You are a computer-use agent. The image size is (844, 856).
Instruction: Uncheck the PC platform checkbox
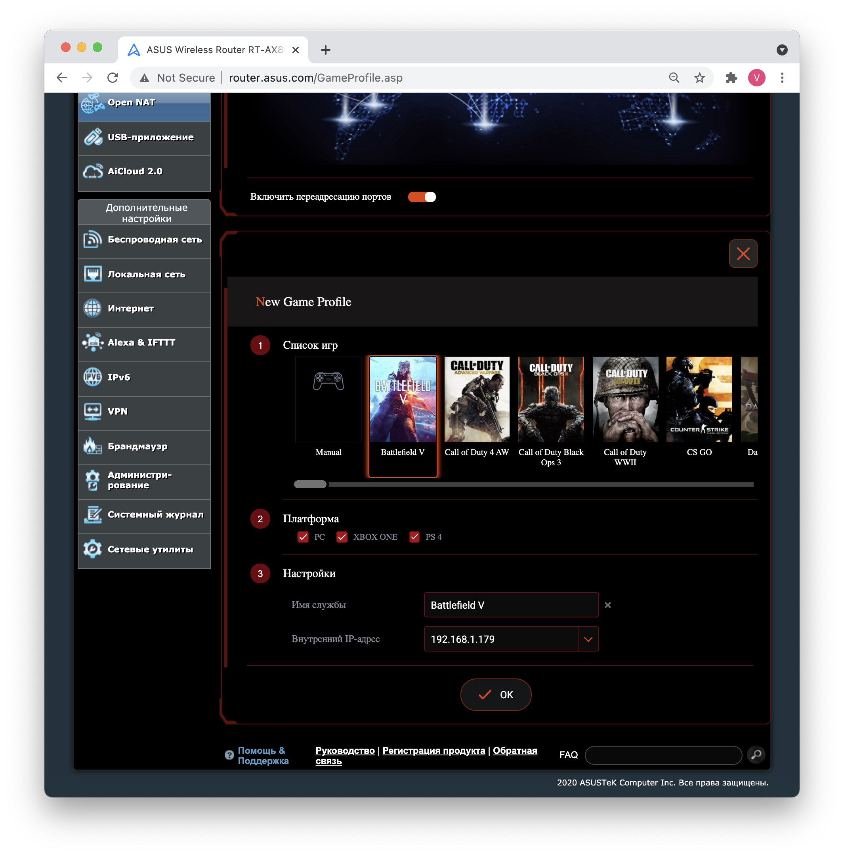pyautogui.click(x=303, y=537)
